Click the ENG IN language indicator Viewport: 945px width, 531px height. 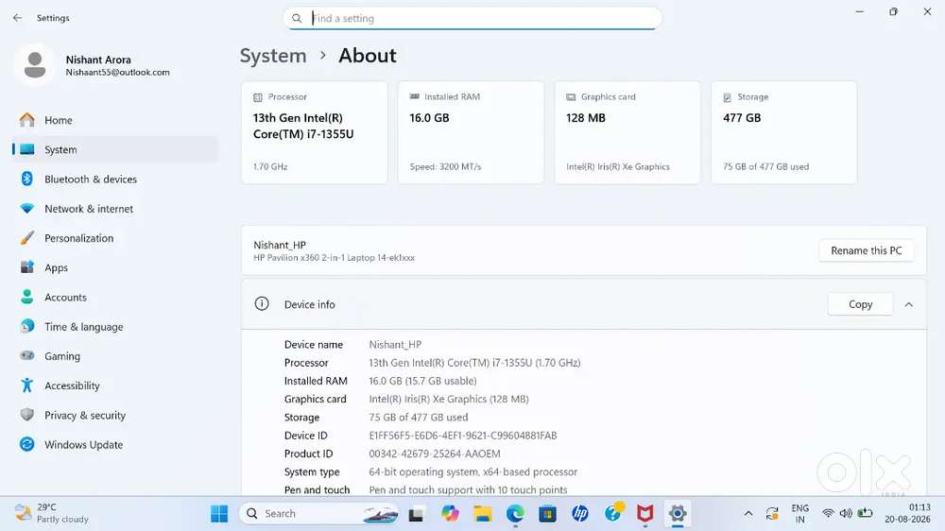pos(799,514)
